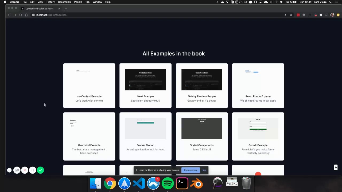Open Finder from the dock
Screen dimensions: 342x192
coord(95,183)
